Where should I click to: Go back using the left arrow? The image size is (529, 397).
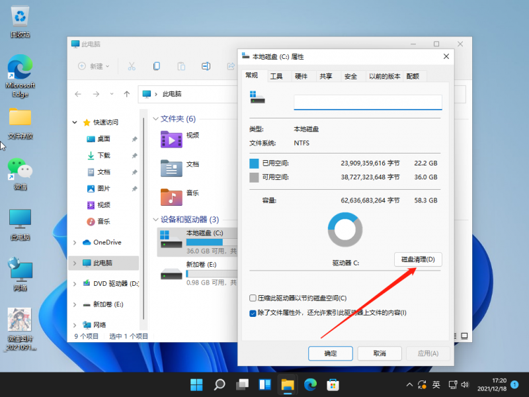point(79,94)
